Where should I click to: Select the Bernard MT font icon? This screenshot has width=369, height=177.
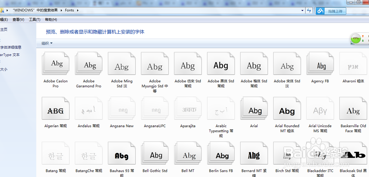click(x=254, y=153)
